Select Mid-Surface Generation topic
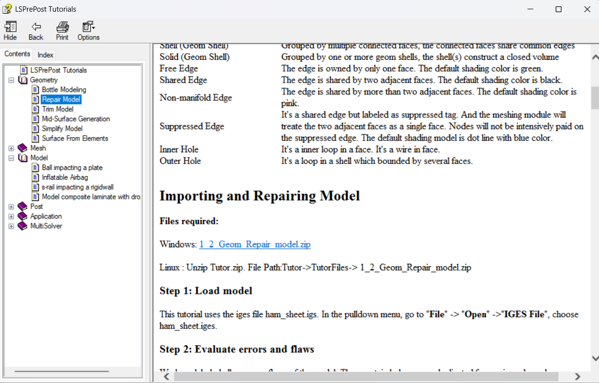 [x=75, y=119]
